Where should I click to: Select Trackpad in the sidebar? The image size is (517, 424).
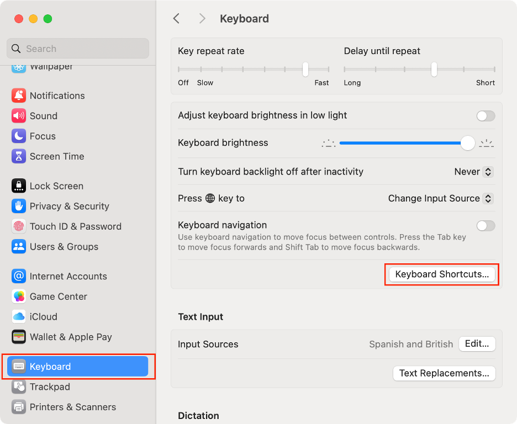[x=52, y=386]
